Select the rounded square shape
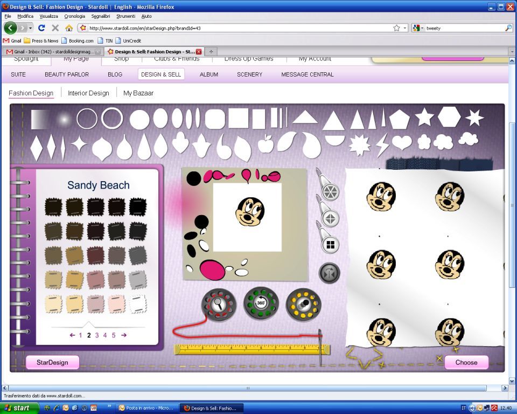517x414 pixels. [215, 119]
